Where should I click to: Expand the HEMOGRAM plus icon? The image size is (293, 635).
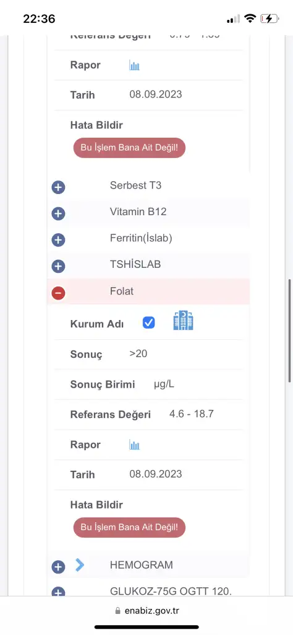(x=59, y=567)
